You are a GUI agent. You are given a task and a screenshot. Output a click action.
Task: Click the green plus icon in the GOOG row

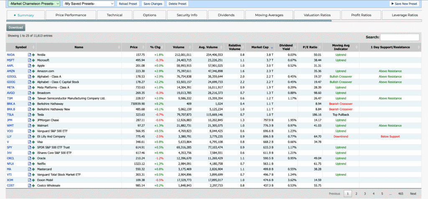33,82
